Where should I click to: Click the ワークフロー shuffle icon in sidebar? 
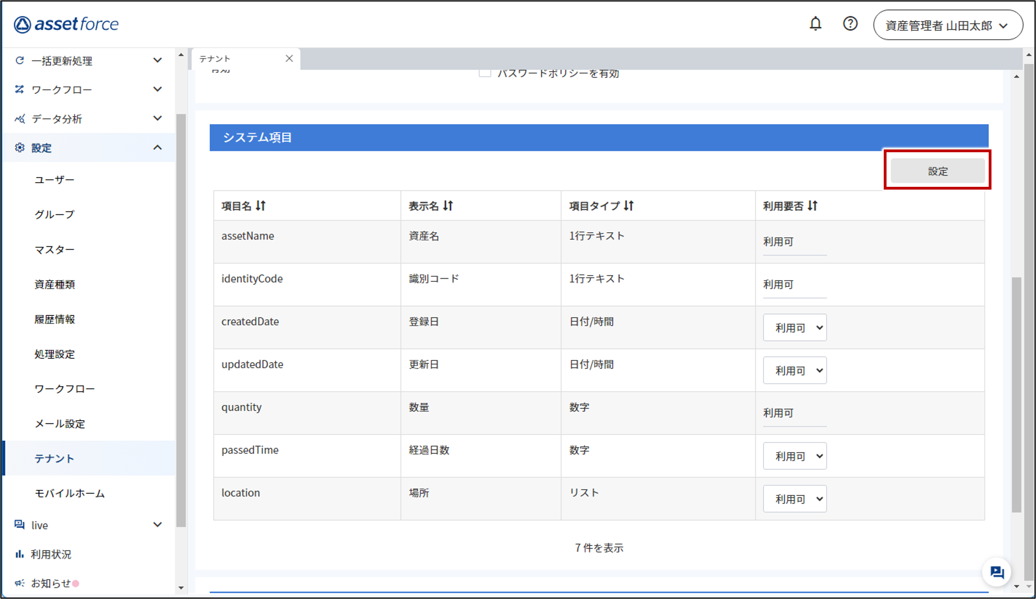(19, 89)
